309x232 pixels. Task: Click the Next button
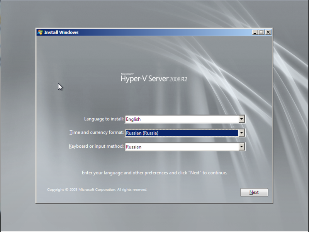click(254, 192)
